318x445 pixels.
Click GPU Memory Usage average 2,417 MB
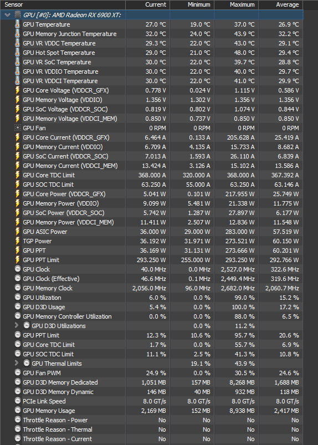click(x=286, y=411)
